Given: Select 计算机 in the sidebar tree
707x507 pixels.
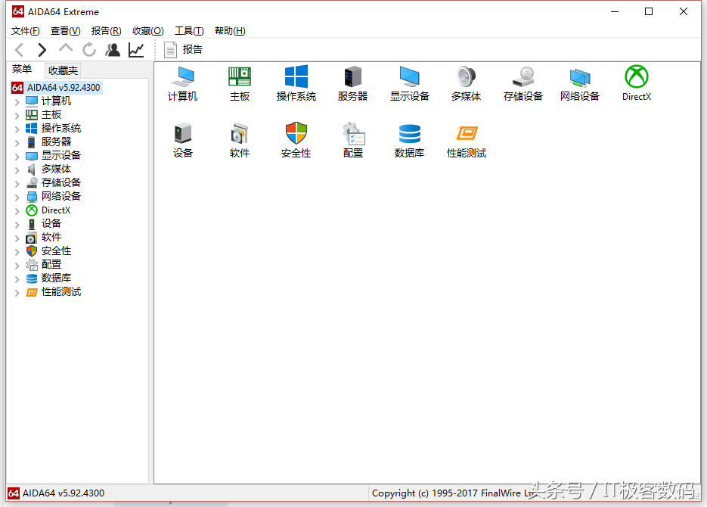Looking at the screenshot, I should point(48,101).
